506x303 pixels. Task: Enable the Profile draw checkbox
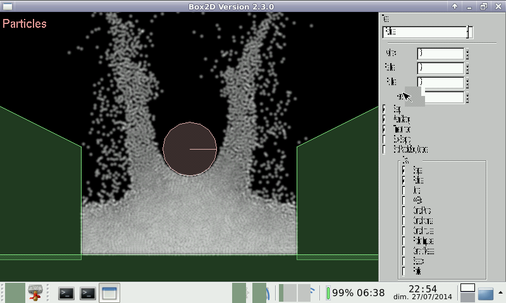(404, 271)
